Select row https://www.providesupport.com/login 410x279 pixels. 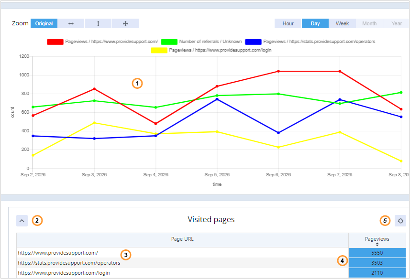182,273
